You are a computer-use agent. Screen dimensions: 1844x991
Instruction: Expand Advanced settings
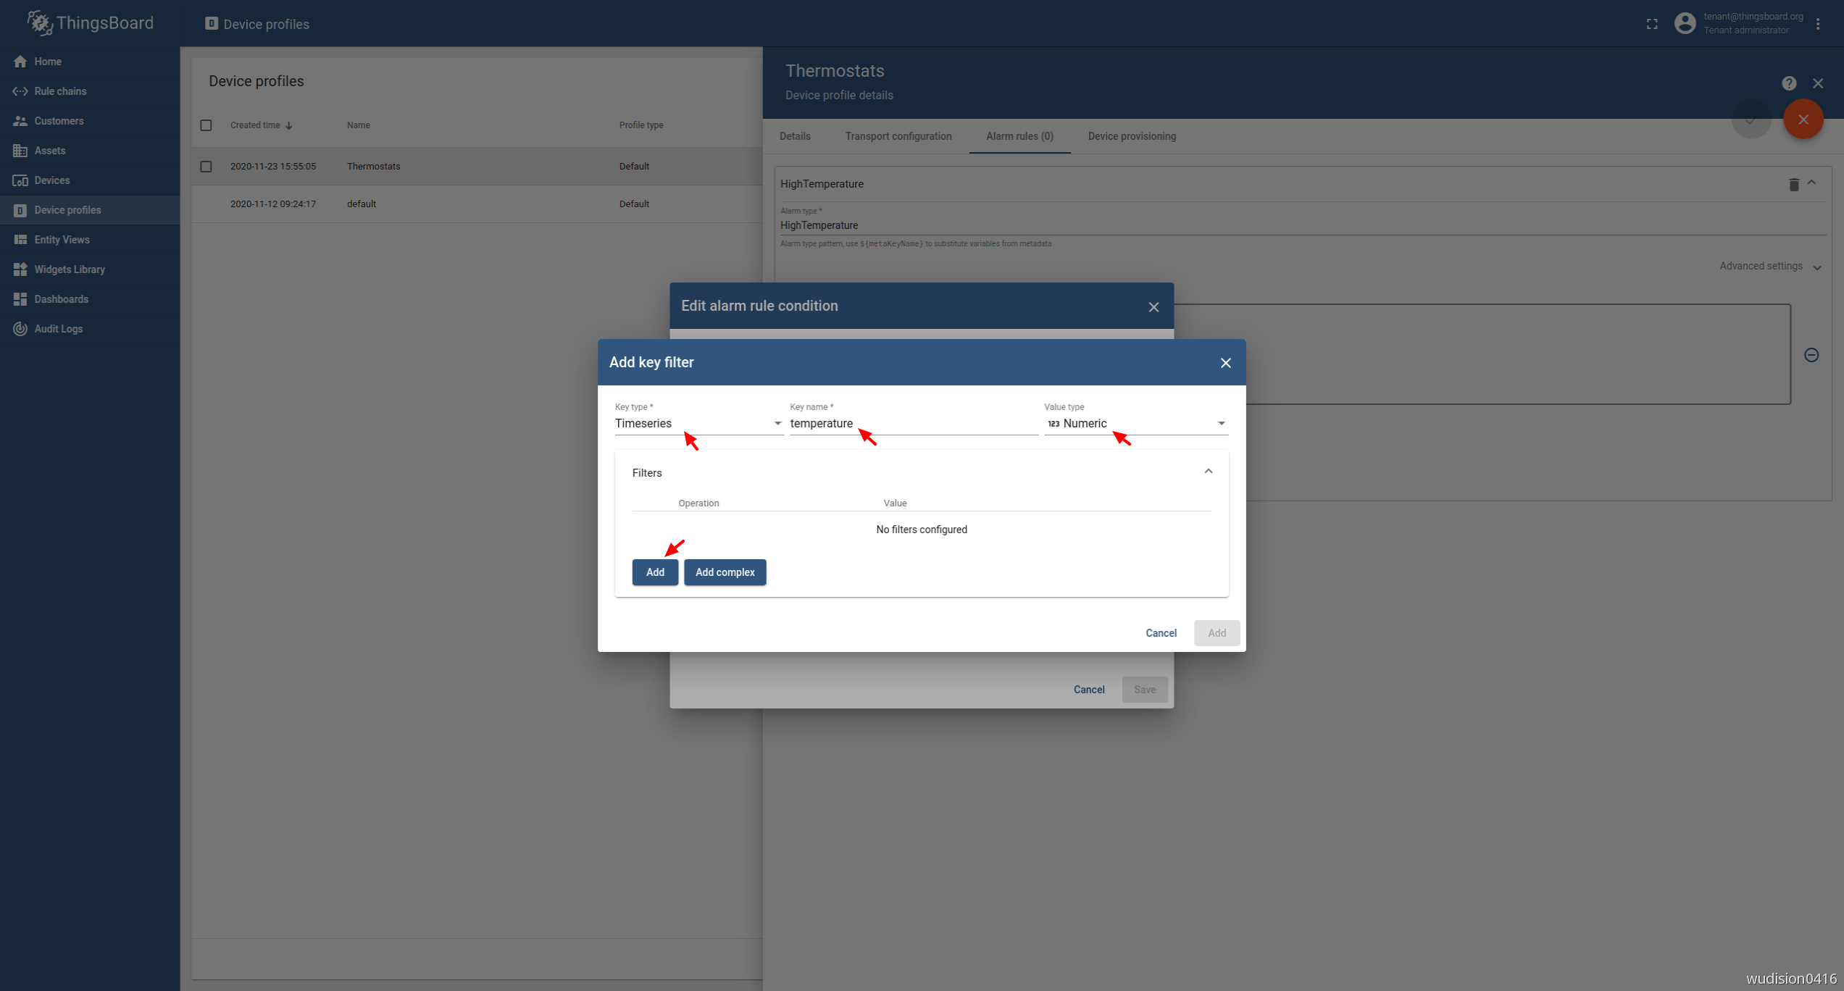(1769, 267)
